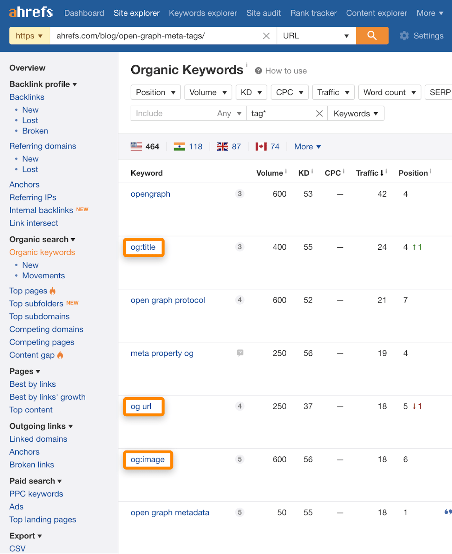Screen dimensions: 452x554
Task: Open the Keywords explorer tab
Action: pyautogui.click(x=203, y=13)
